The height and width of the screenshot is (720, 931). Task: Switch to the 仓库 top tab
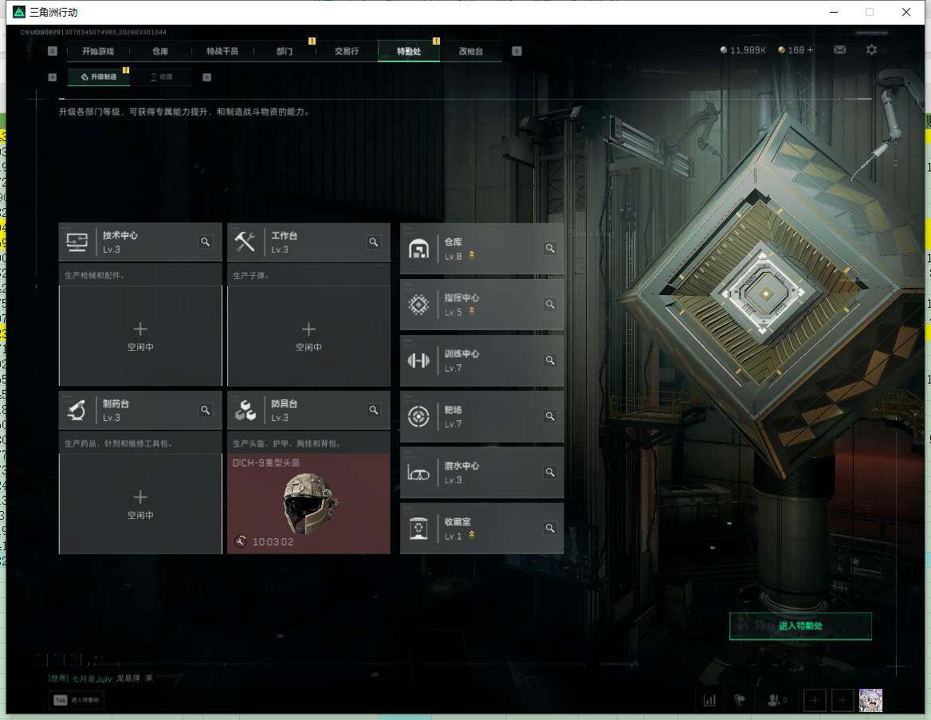(x=160, y=51)
